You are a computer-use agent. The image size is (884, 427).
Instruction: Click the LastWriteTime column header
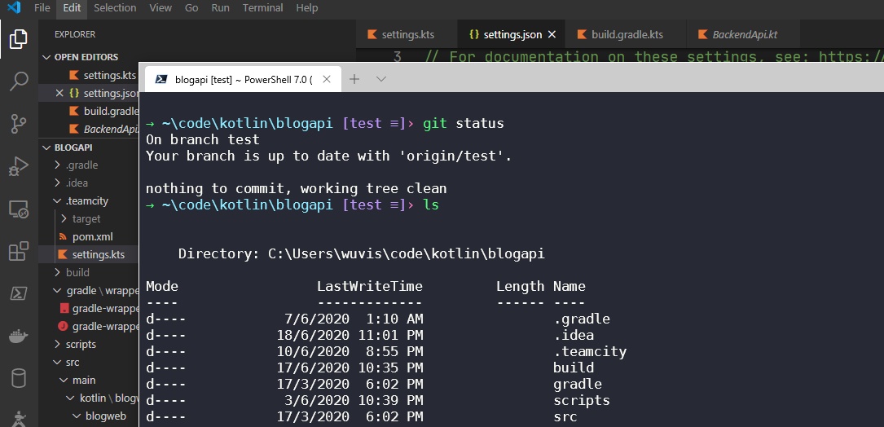pos(370,287)
